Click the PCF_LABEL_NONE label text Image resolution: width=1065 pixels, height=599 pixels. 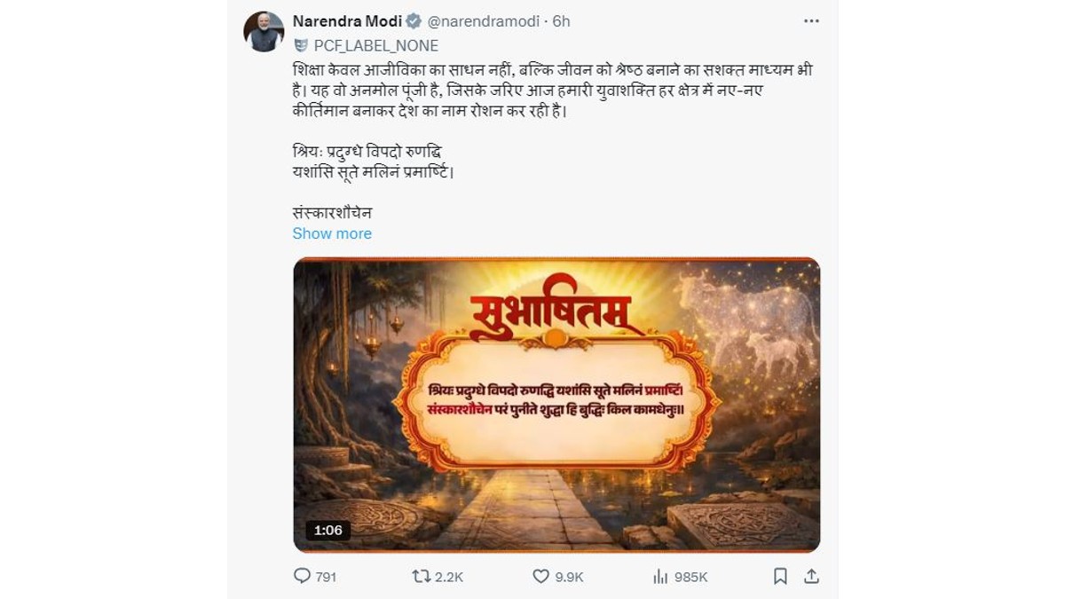click(376, 45)
